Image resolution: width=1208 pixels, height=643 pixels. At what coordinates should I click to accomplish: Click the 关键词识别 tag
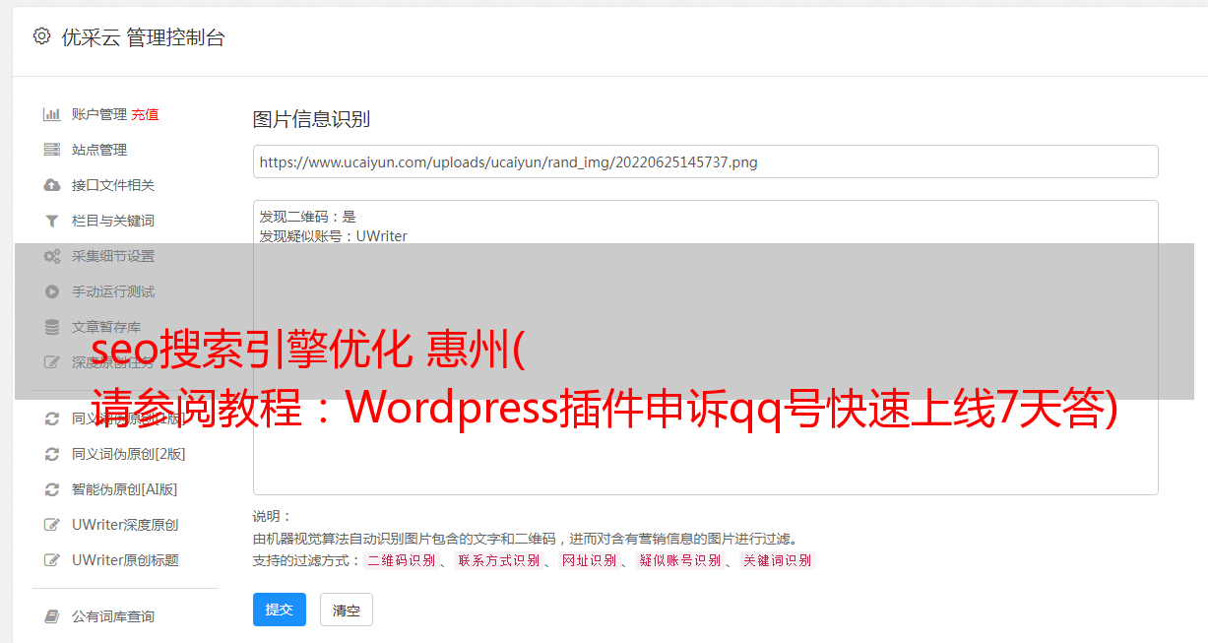(778, 560)
